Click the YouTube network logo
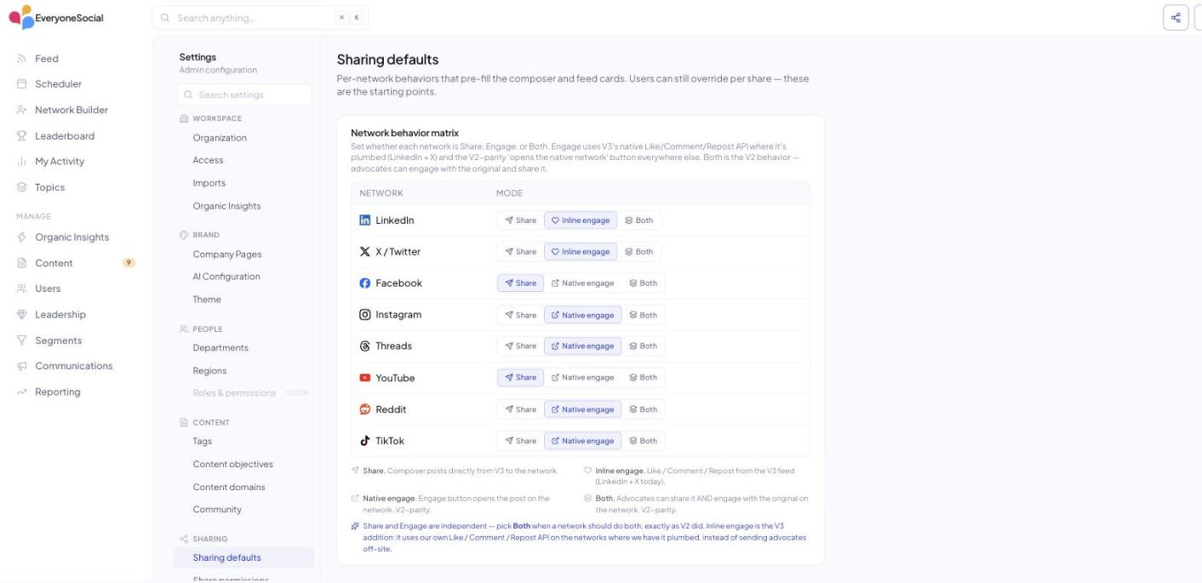The height and width of the screenshot is (583, 1202). pyautogui.click(x=365, y=378)
